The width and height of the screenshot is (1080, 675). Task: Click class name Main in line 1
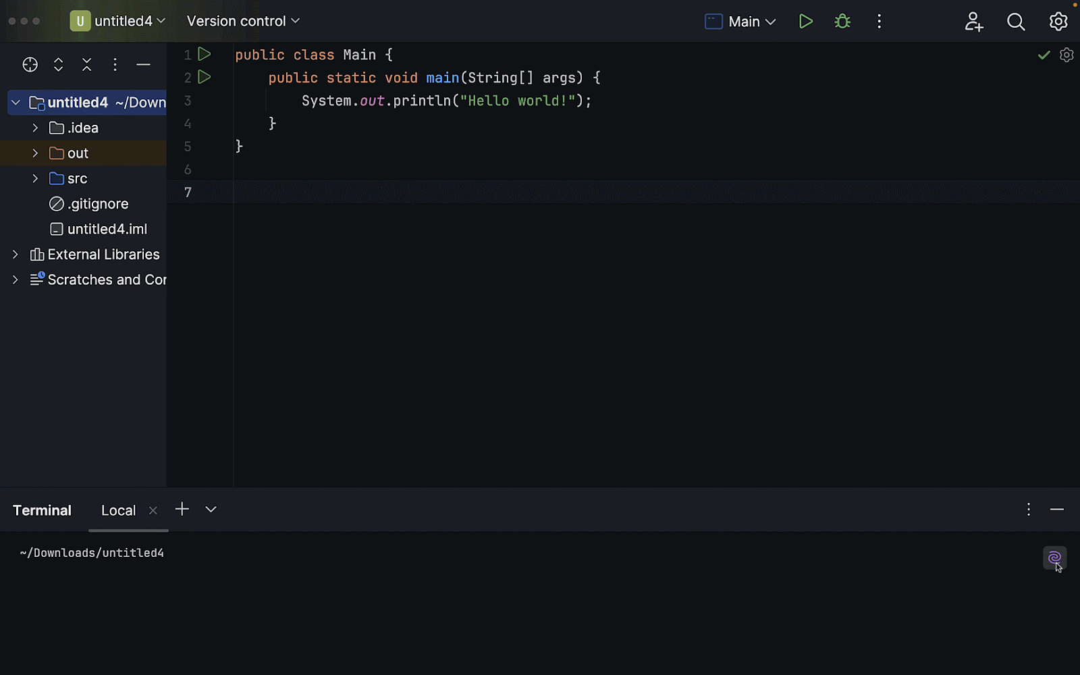359,55
